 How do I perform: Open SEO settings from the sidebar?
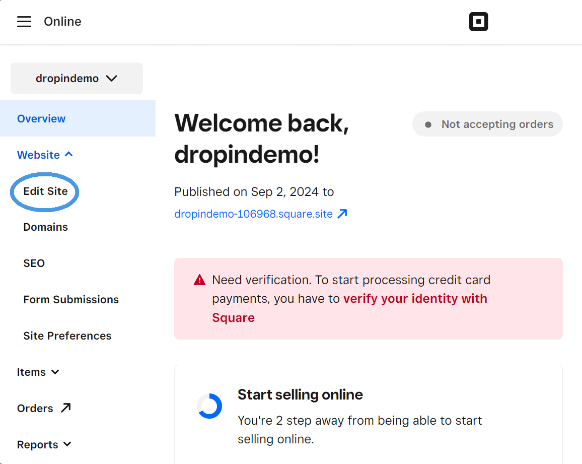pyautogui.click(x=34, y=263)
